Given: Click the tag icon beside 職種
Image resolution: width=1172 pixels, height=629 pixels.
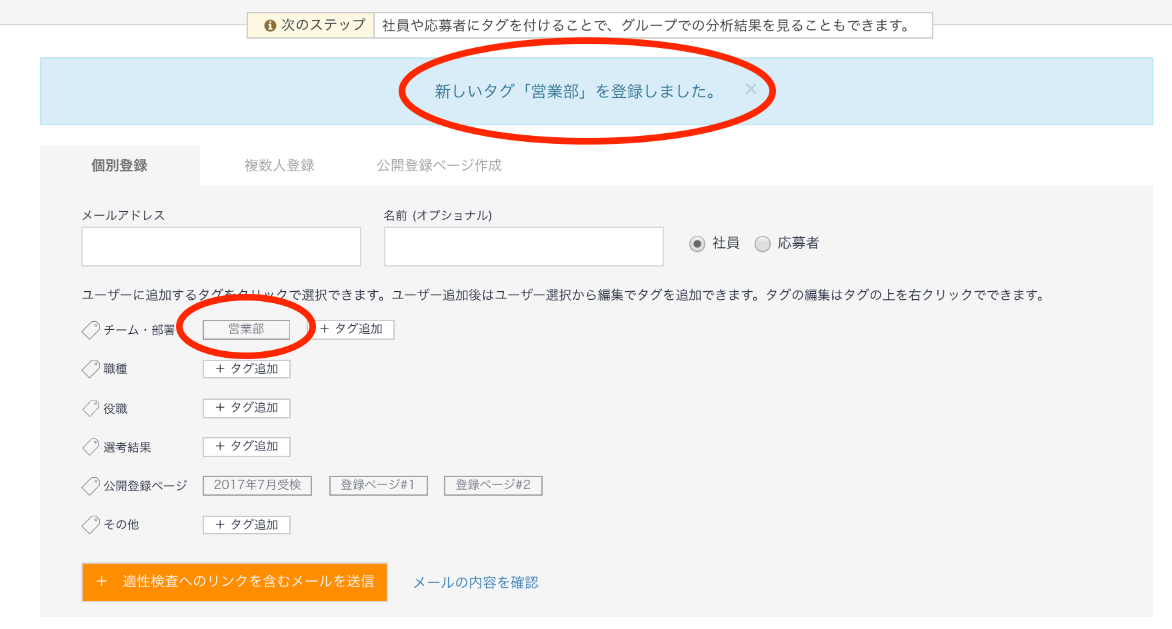Looking at the screenshot, I should (90, 369).
